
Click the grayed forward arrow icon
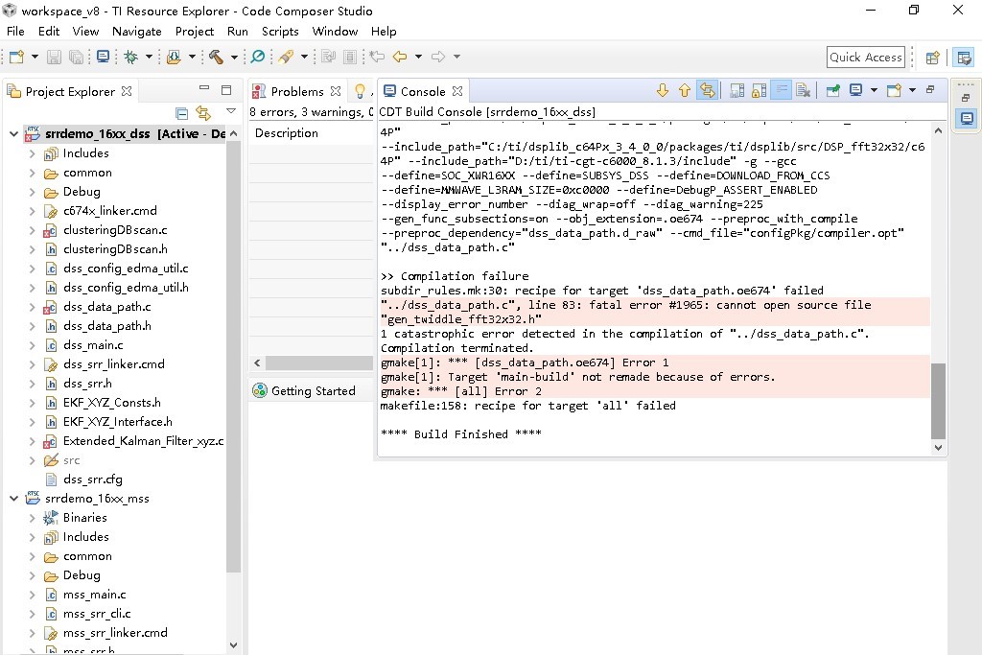coord(438,57)
